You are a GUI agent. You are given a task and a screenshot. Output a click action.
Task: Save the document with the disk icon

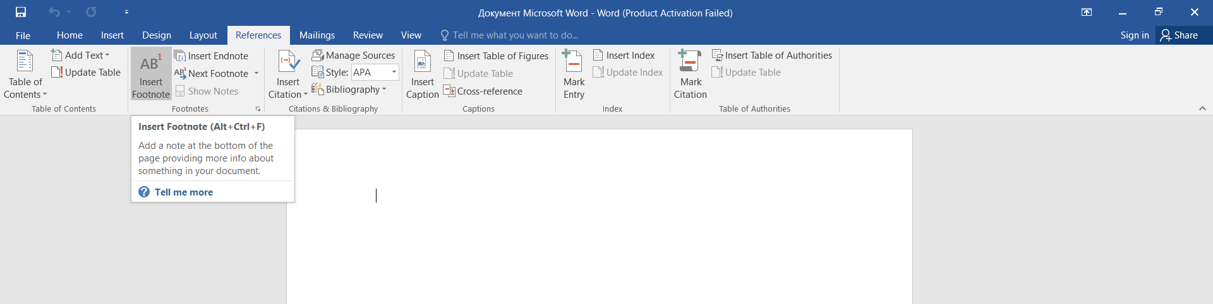(21, 12)
